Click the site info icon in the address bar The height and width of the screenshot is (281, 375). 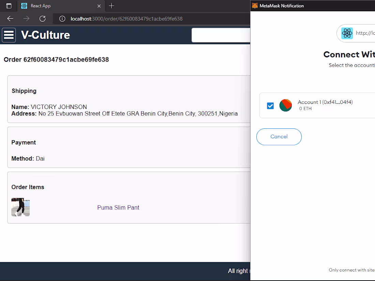tap(62, 19)
